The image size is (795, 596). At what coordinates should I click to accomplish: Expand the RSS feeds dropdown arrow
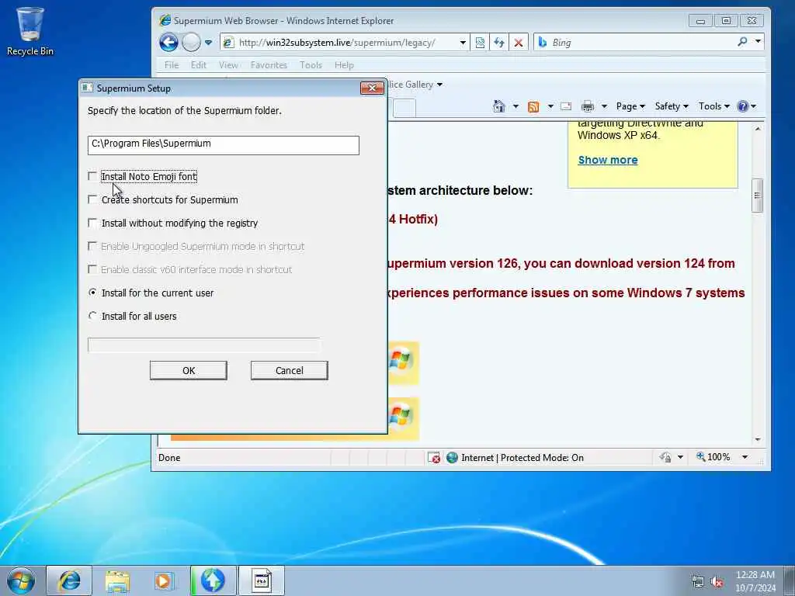(x=550, y=106)
